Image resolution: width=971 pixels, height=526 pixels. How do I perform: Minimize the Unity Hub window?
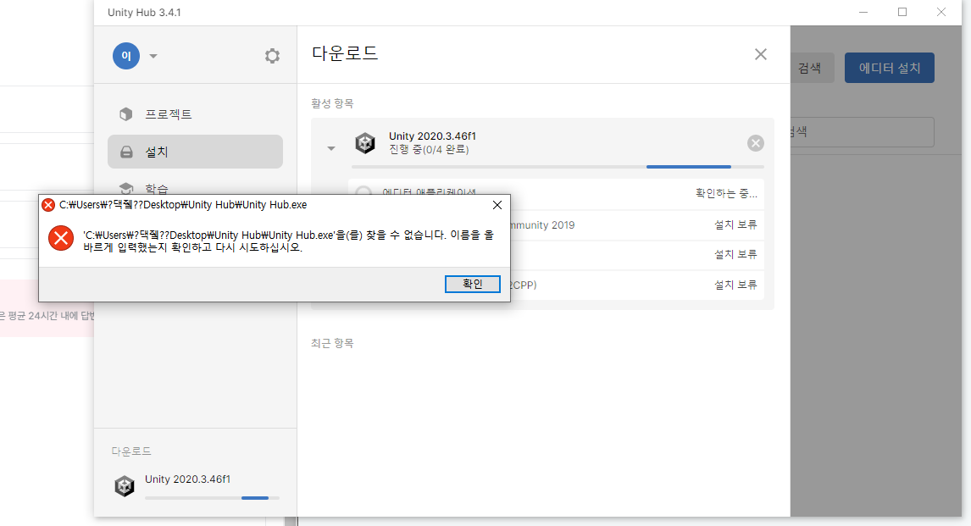coord(863,13)
